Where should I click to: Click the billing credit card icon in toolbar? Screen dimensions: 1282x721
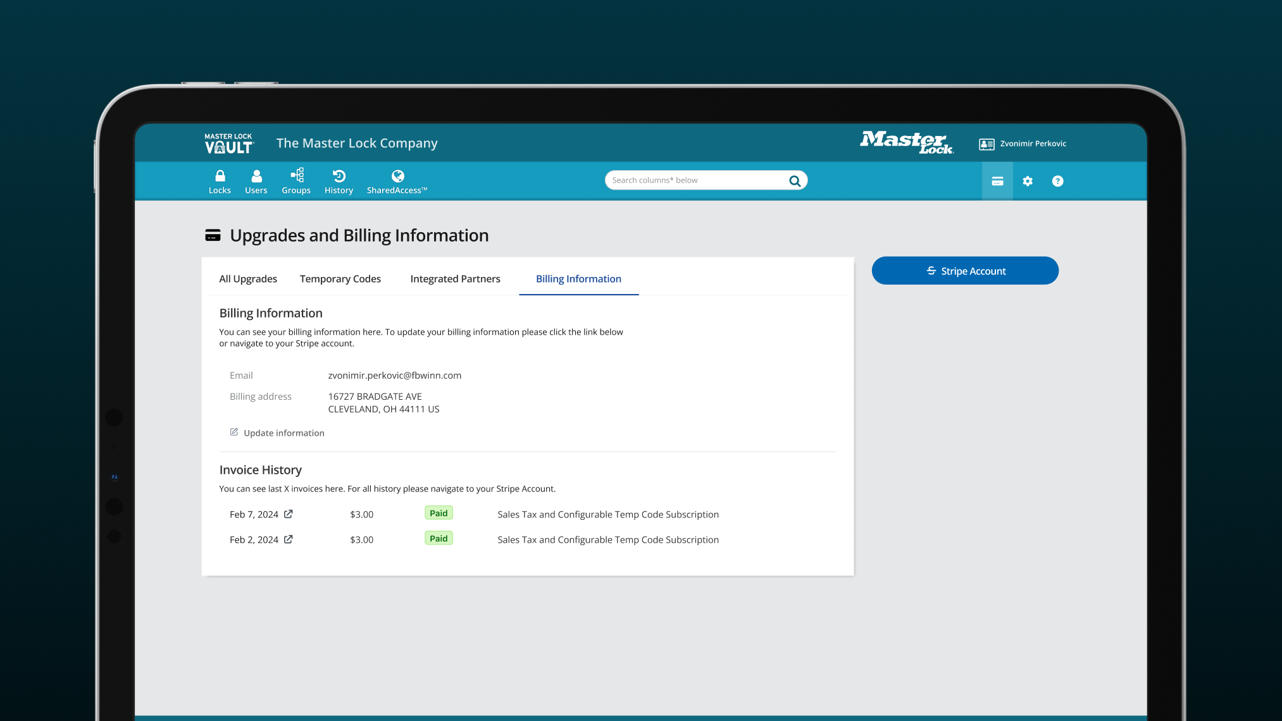(x=997, y=181)
